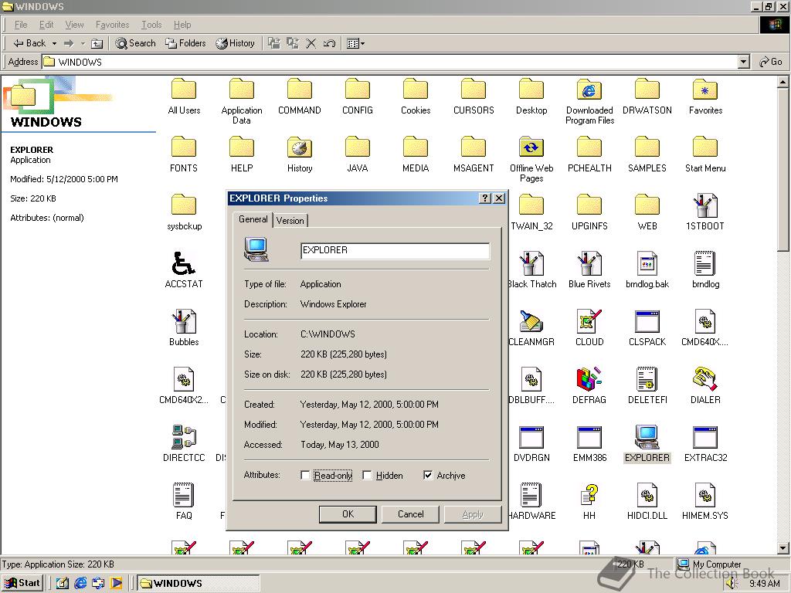Viewport: 791px width, 593px height.
Task: Open the Address bar dropdown
Action: pyautogui.click(x=743, y=62)
